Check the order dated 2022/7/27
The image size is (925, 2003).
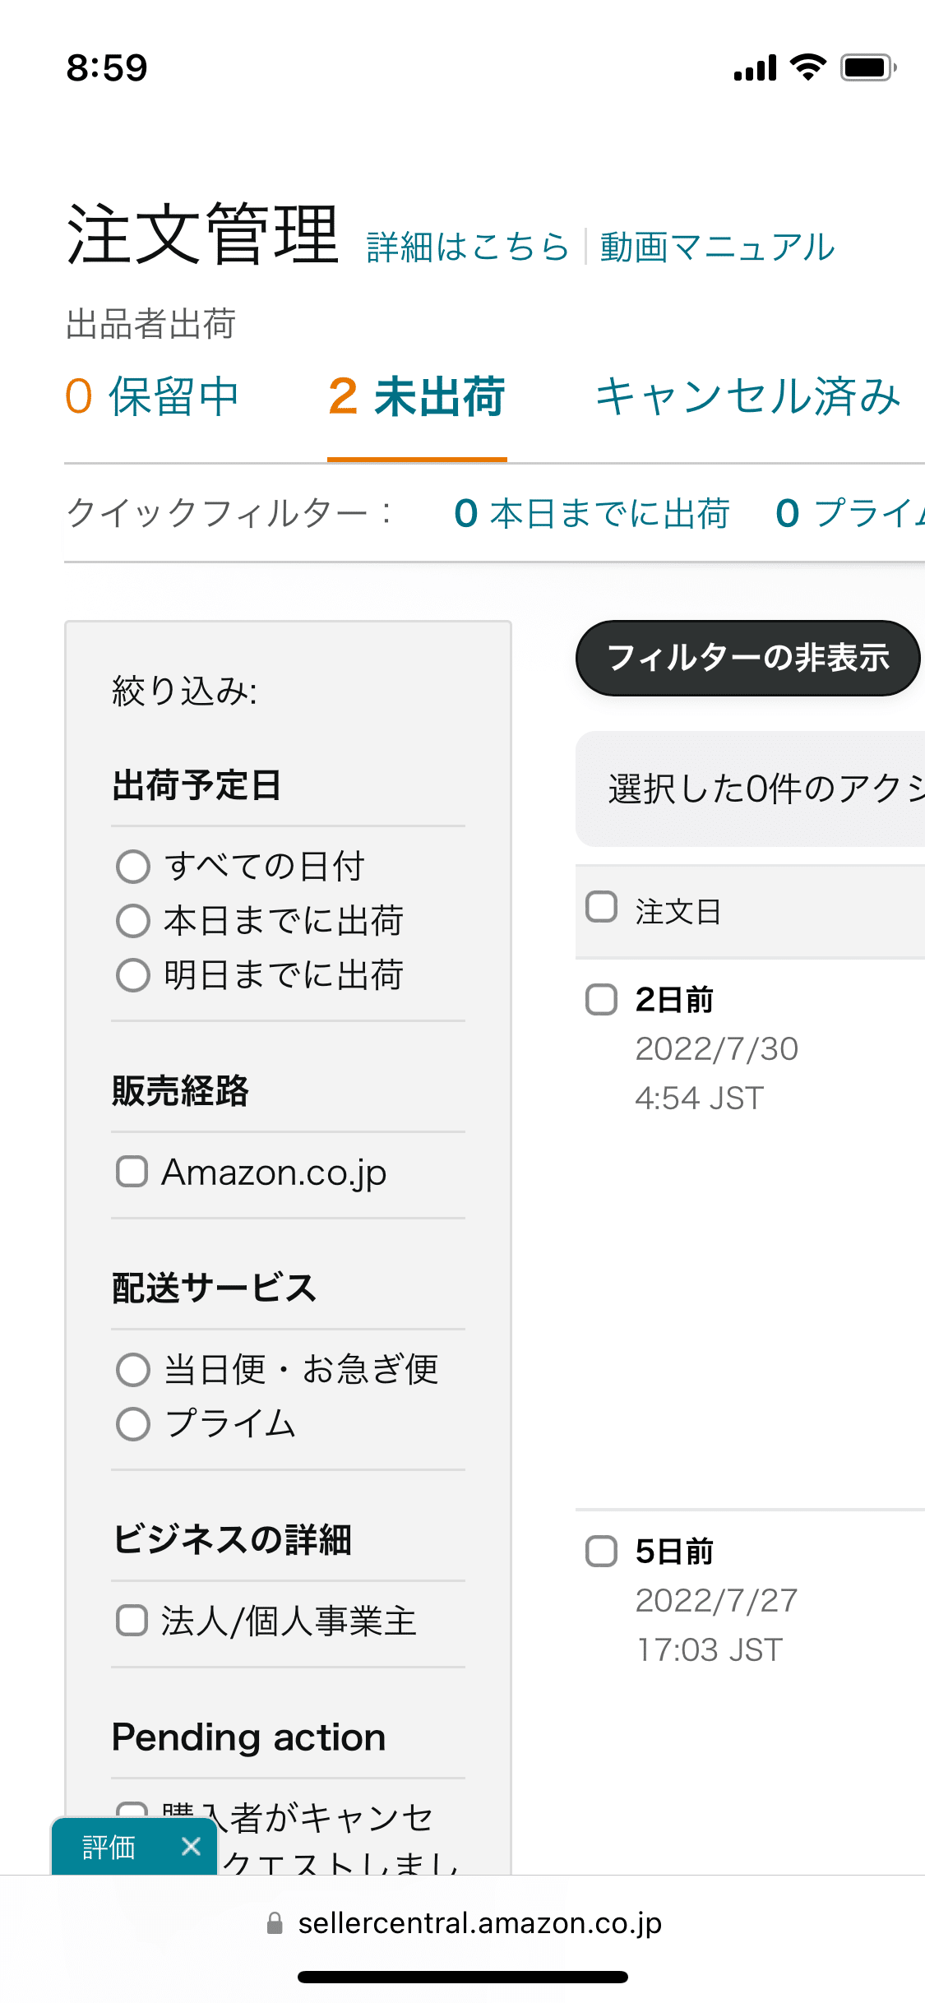[x=602, y=1551]
